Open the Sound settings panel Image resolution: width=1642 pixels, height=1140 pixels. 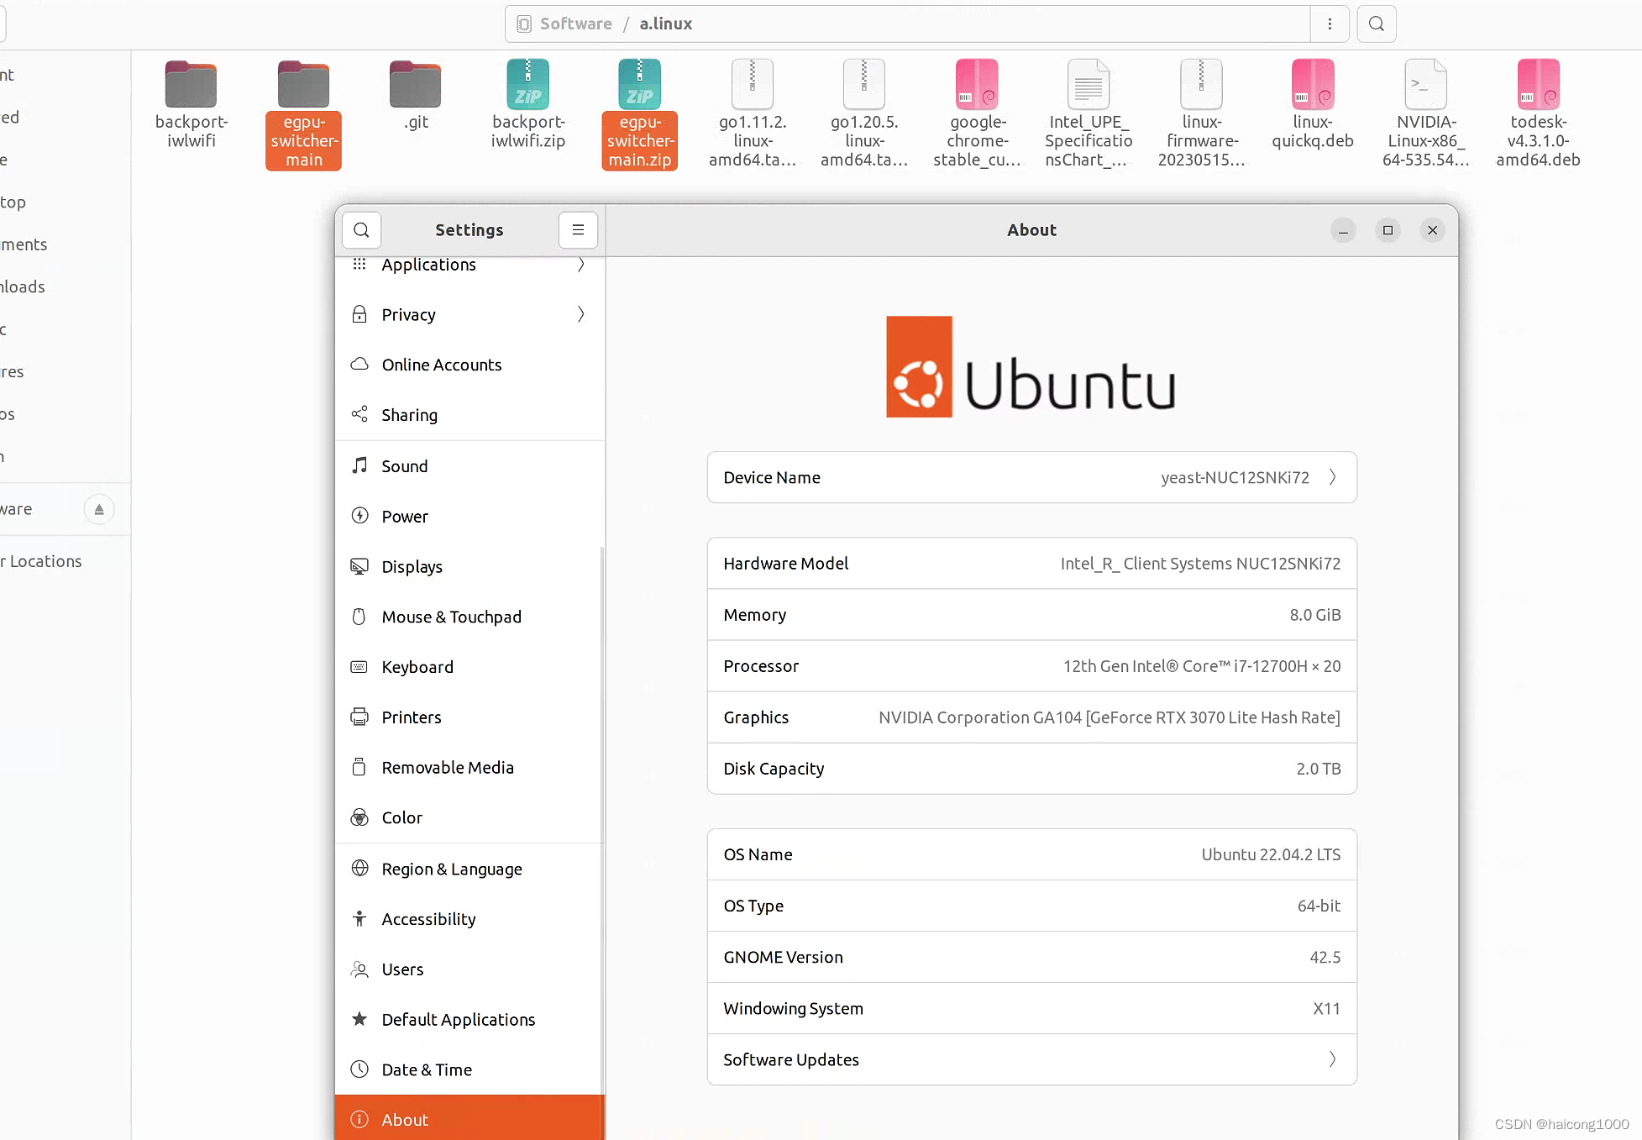404,466
